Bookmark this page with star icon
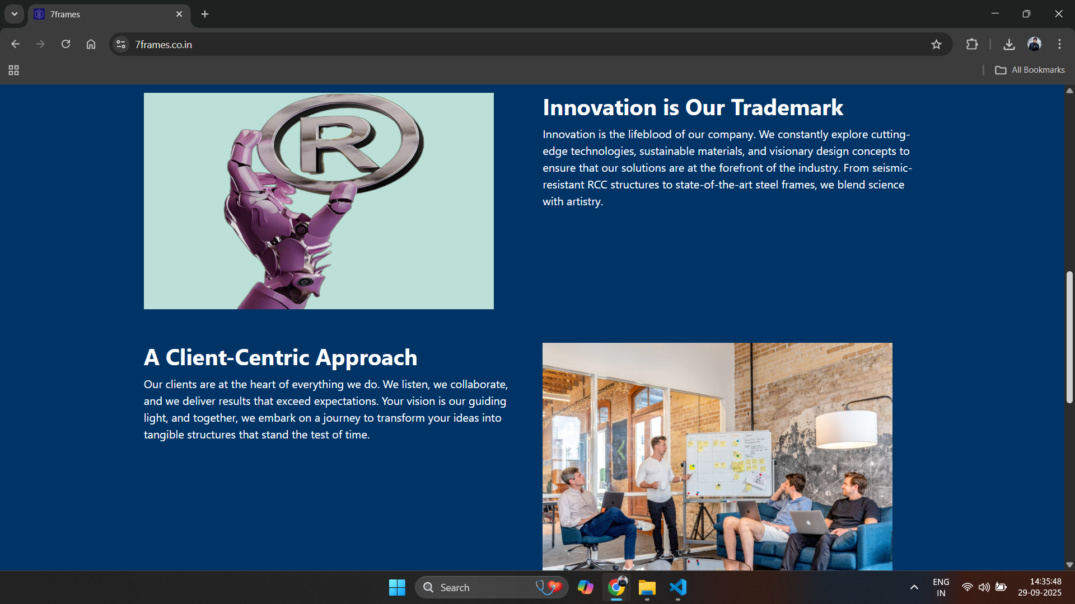 (x=936, y=44)
